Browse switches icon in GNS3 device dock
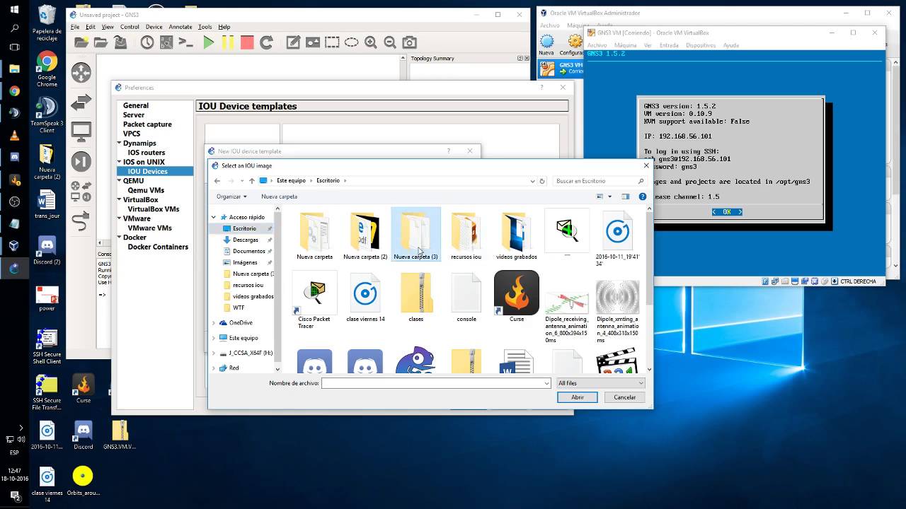Screen dimensions: 906x509 click(81, 102)
